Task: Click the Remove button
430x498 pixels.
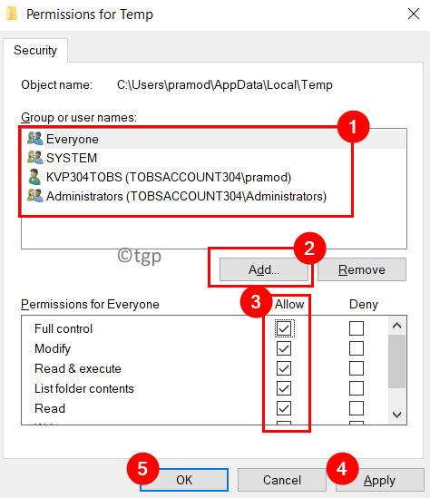Action: (362, 269)
